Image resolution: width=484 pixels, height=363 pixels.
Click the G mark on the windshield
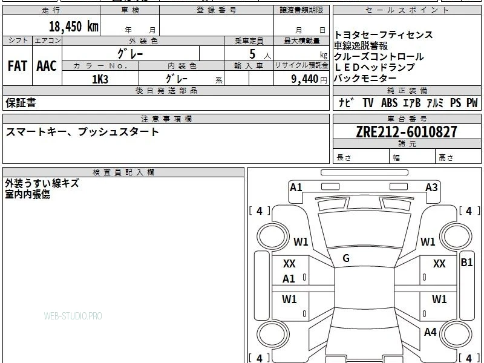346,258
